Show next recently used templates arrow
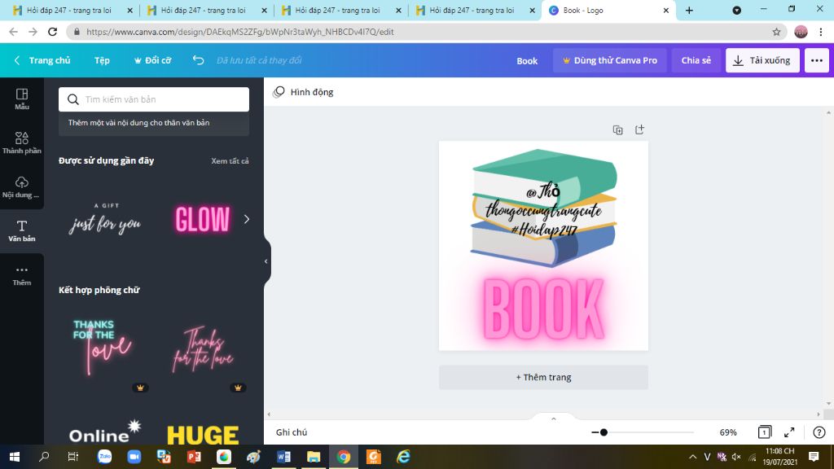 point(246,219)
